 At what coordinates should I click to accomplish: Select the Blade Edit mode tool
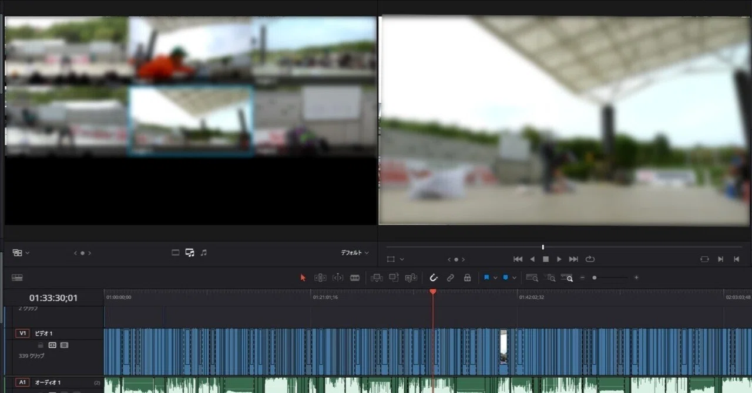pos(355,277)
